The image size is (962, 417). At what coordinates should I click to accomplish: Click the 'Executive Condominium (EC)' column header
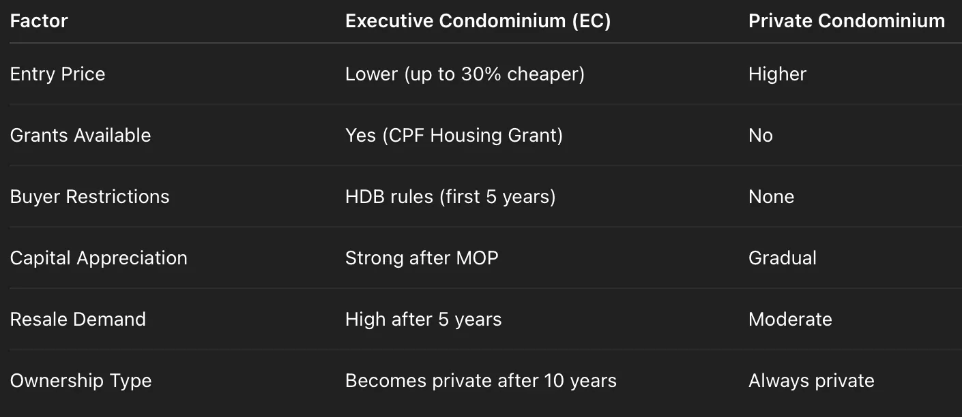tap(478, 21)
